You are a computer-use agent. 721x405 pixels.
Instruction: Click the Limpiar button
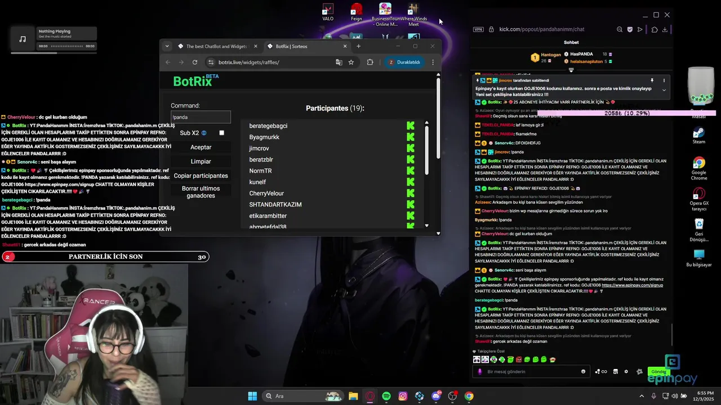201,161
